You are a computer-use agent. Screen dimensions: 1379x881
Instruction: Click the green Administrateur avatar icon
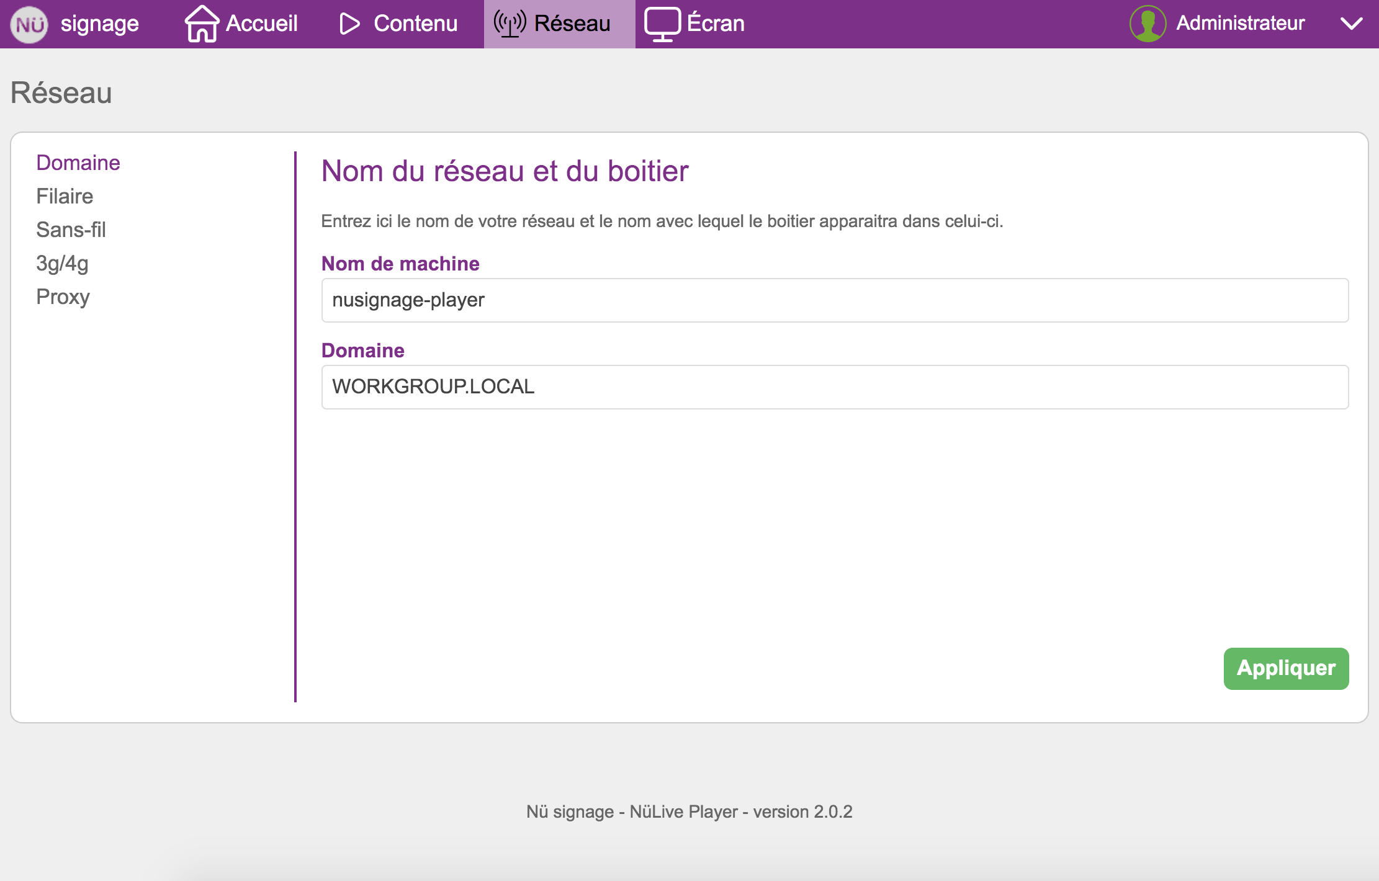(x=1148, y=24)
